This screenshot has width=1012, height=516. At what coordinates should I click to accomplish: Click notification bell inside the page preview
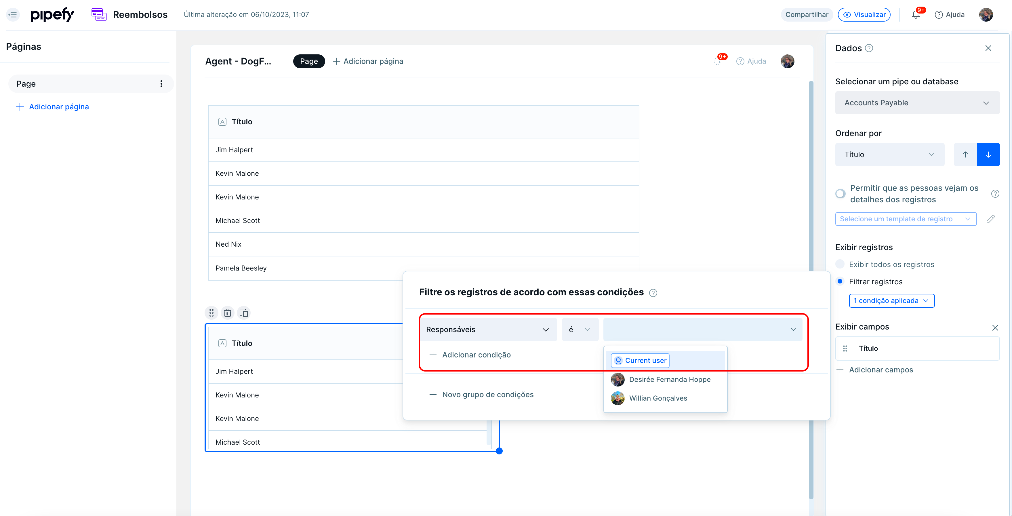(x=717, y=61)
